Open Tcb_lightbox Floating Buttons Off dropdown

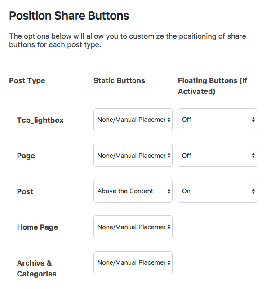(x=218, y=120)
